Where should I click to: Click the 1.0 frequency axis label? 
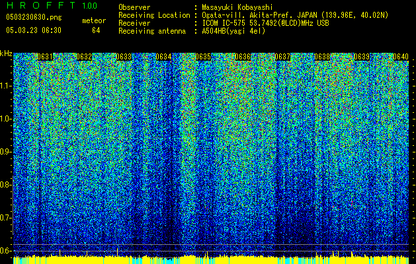6,119
